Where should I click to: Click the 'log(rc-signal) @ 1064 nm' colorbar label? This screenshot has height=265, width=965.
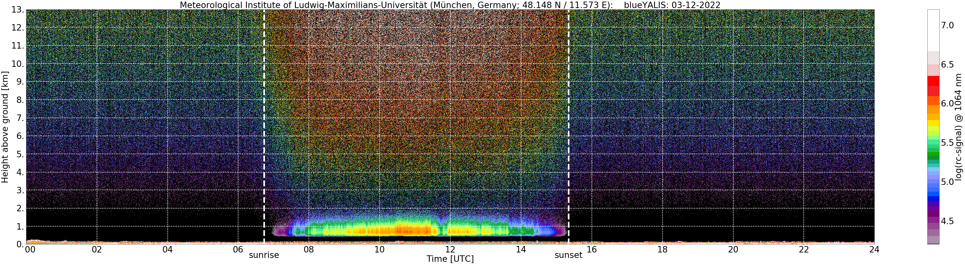pyautogui.click(x=959, y=127)
